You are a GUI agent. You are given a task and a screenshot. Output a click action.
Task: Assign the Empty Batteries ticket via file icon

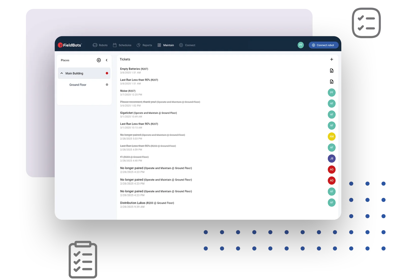click(x=332, y=71)
